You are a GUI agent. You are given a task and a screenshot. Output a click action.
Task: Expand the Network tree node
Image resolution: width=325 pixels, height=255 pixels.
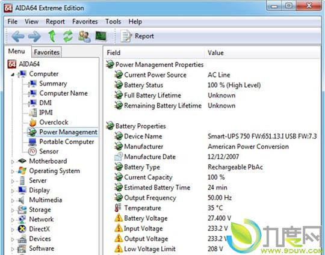click(x=13, y=220)
